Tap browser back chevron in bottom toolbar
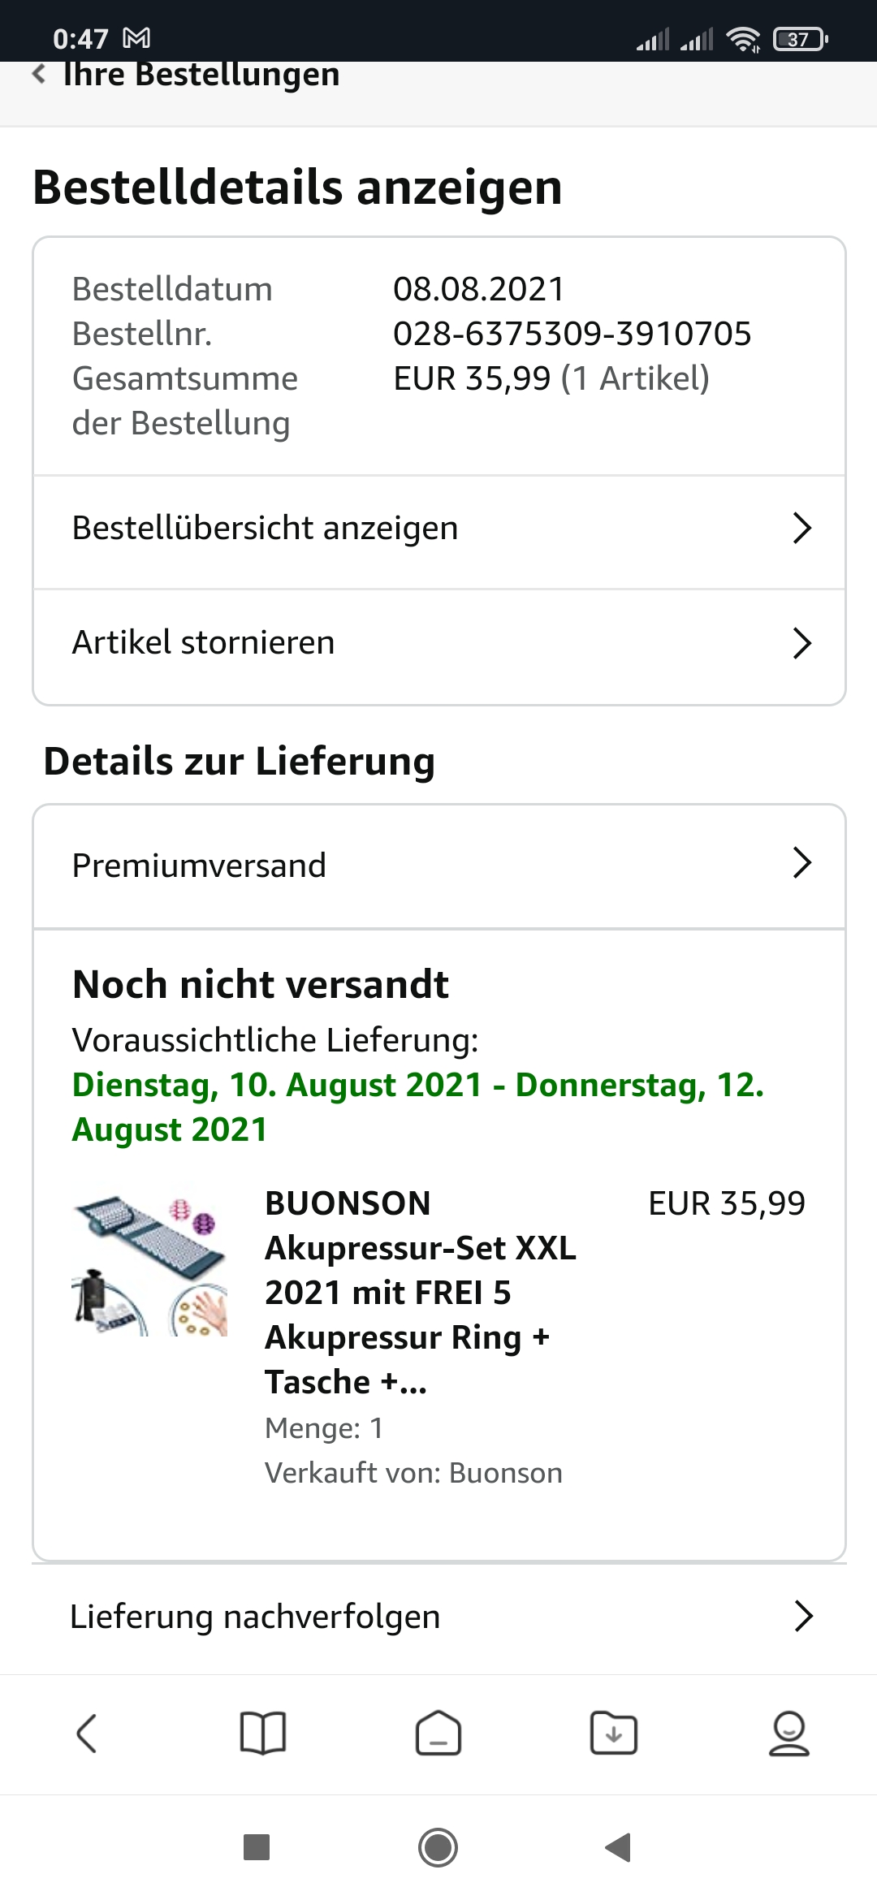 coord(87,1734)
